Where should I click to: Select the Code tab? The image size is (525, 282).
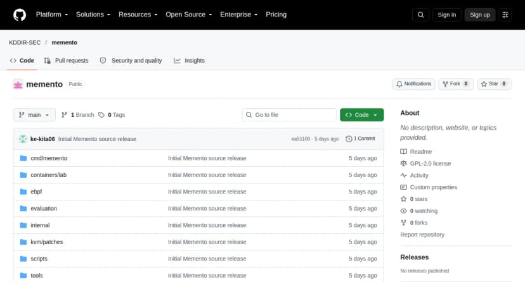coord(22,61)
